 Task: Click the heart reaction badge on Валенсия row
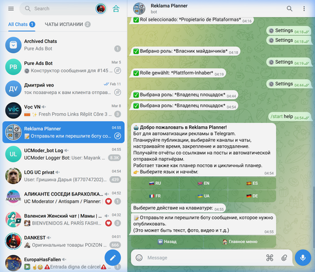point(108,223)
